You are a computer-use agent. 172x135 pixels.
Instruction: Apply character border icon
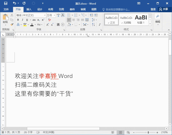[x=63, y=15]
